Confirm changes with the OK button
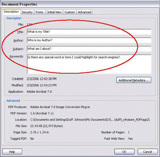 pos(124,152)
